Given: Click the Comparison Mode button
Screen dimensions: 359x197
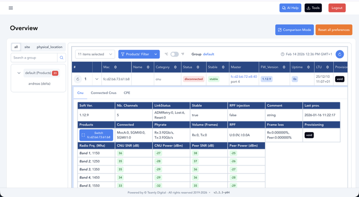Looking at the screenshot, I should [294, 30].
